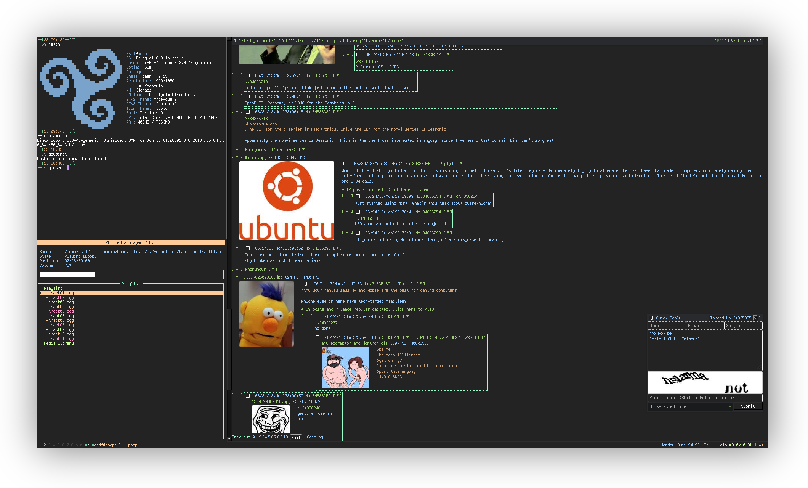The image size is (808, 488).
Task: Open the /tech_support/ board link
Action: pyautogui.click(x=257, y=41)
